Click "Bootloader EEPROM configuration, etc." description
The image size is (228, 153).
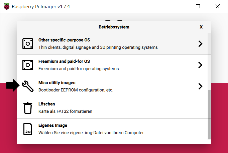point(76,90)
